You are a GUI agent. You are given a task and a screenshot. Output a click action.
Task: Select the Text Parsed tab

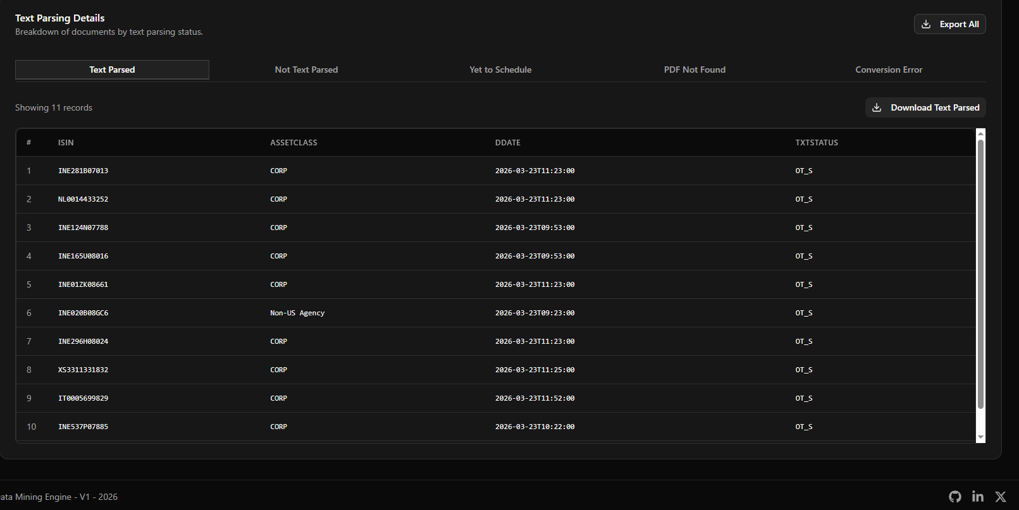point(112,70)
